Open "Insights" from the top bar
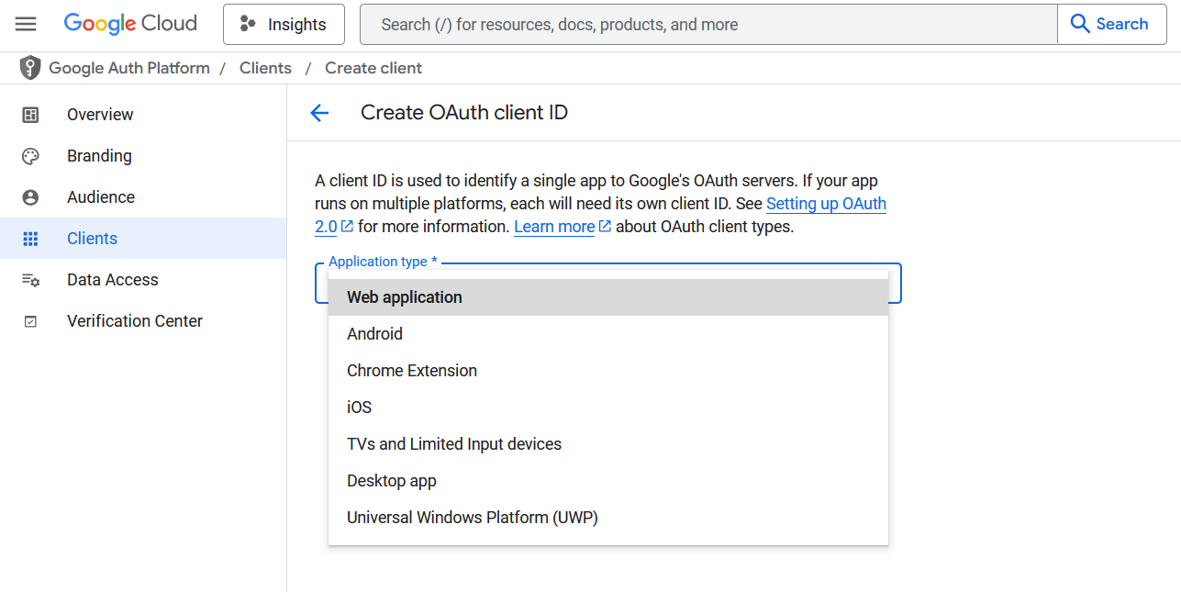The image size is (1181, 592). [x=284, y=24]
